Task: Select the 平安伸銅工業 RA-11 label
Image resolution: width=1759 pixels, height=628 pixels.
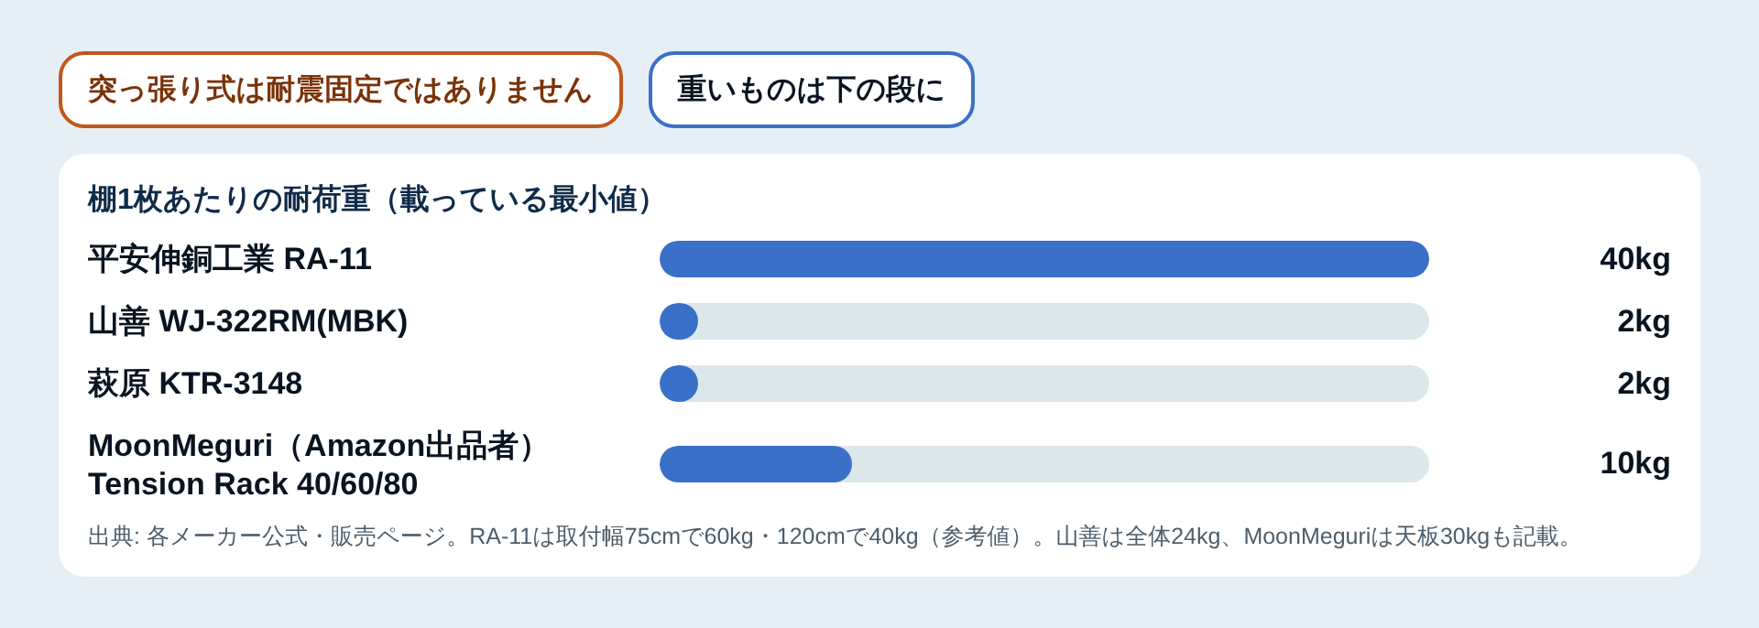Action: coord(230,259)
